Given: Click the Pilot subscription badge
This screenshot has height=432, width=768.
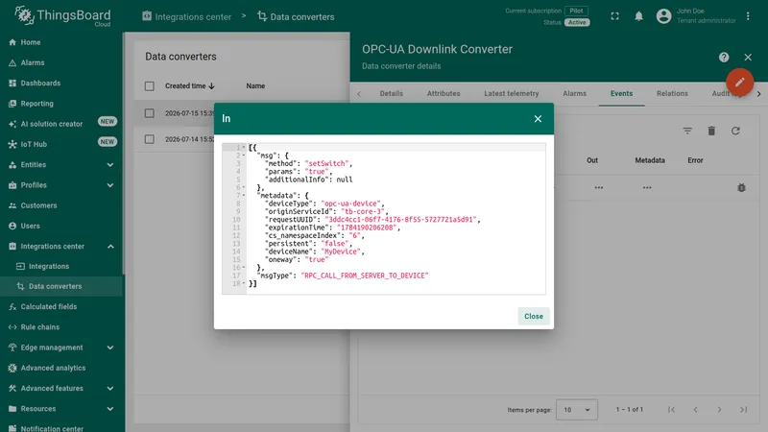Looking at the screenshot, I should 577,11.
